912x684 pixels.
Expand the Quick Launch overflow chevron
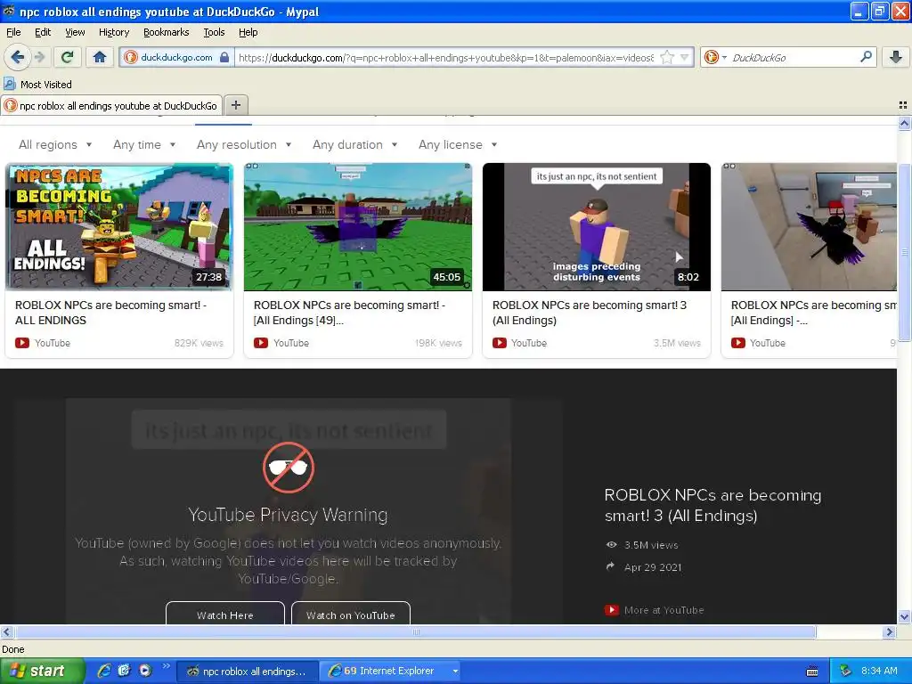coord(166,666)
